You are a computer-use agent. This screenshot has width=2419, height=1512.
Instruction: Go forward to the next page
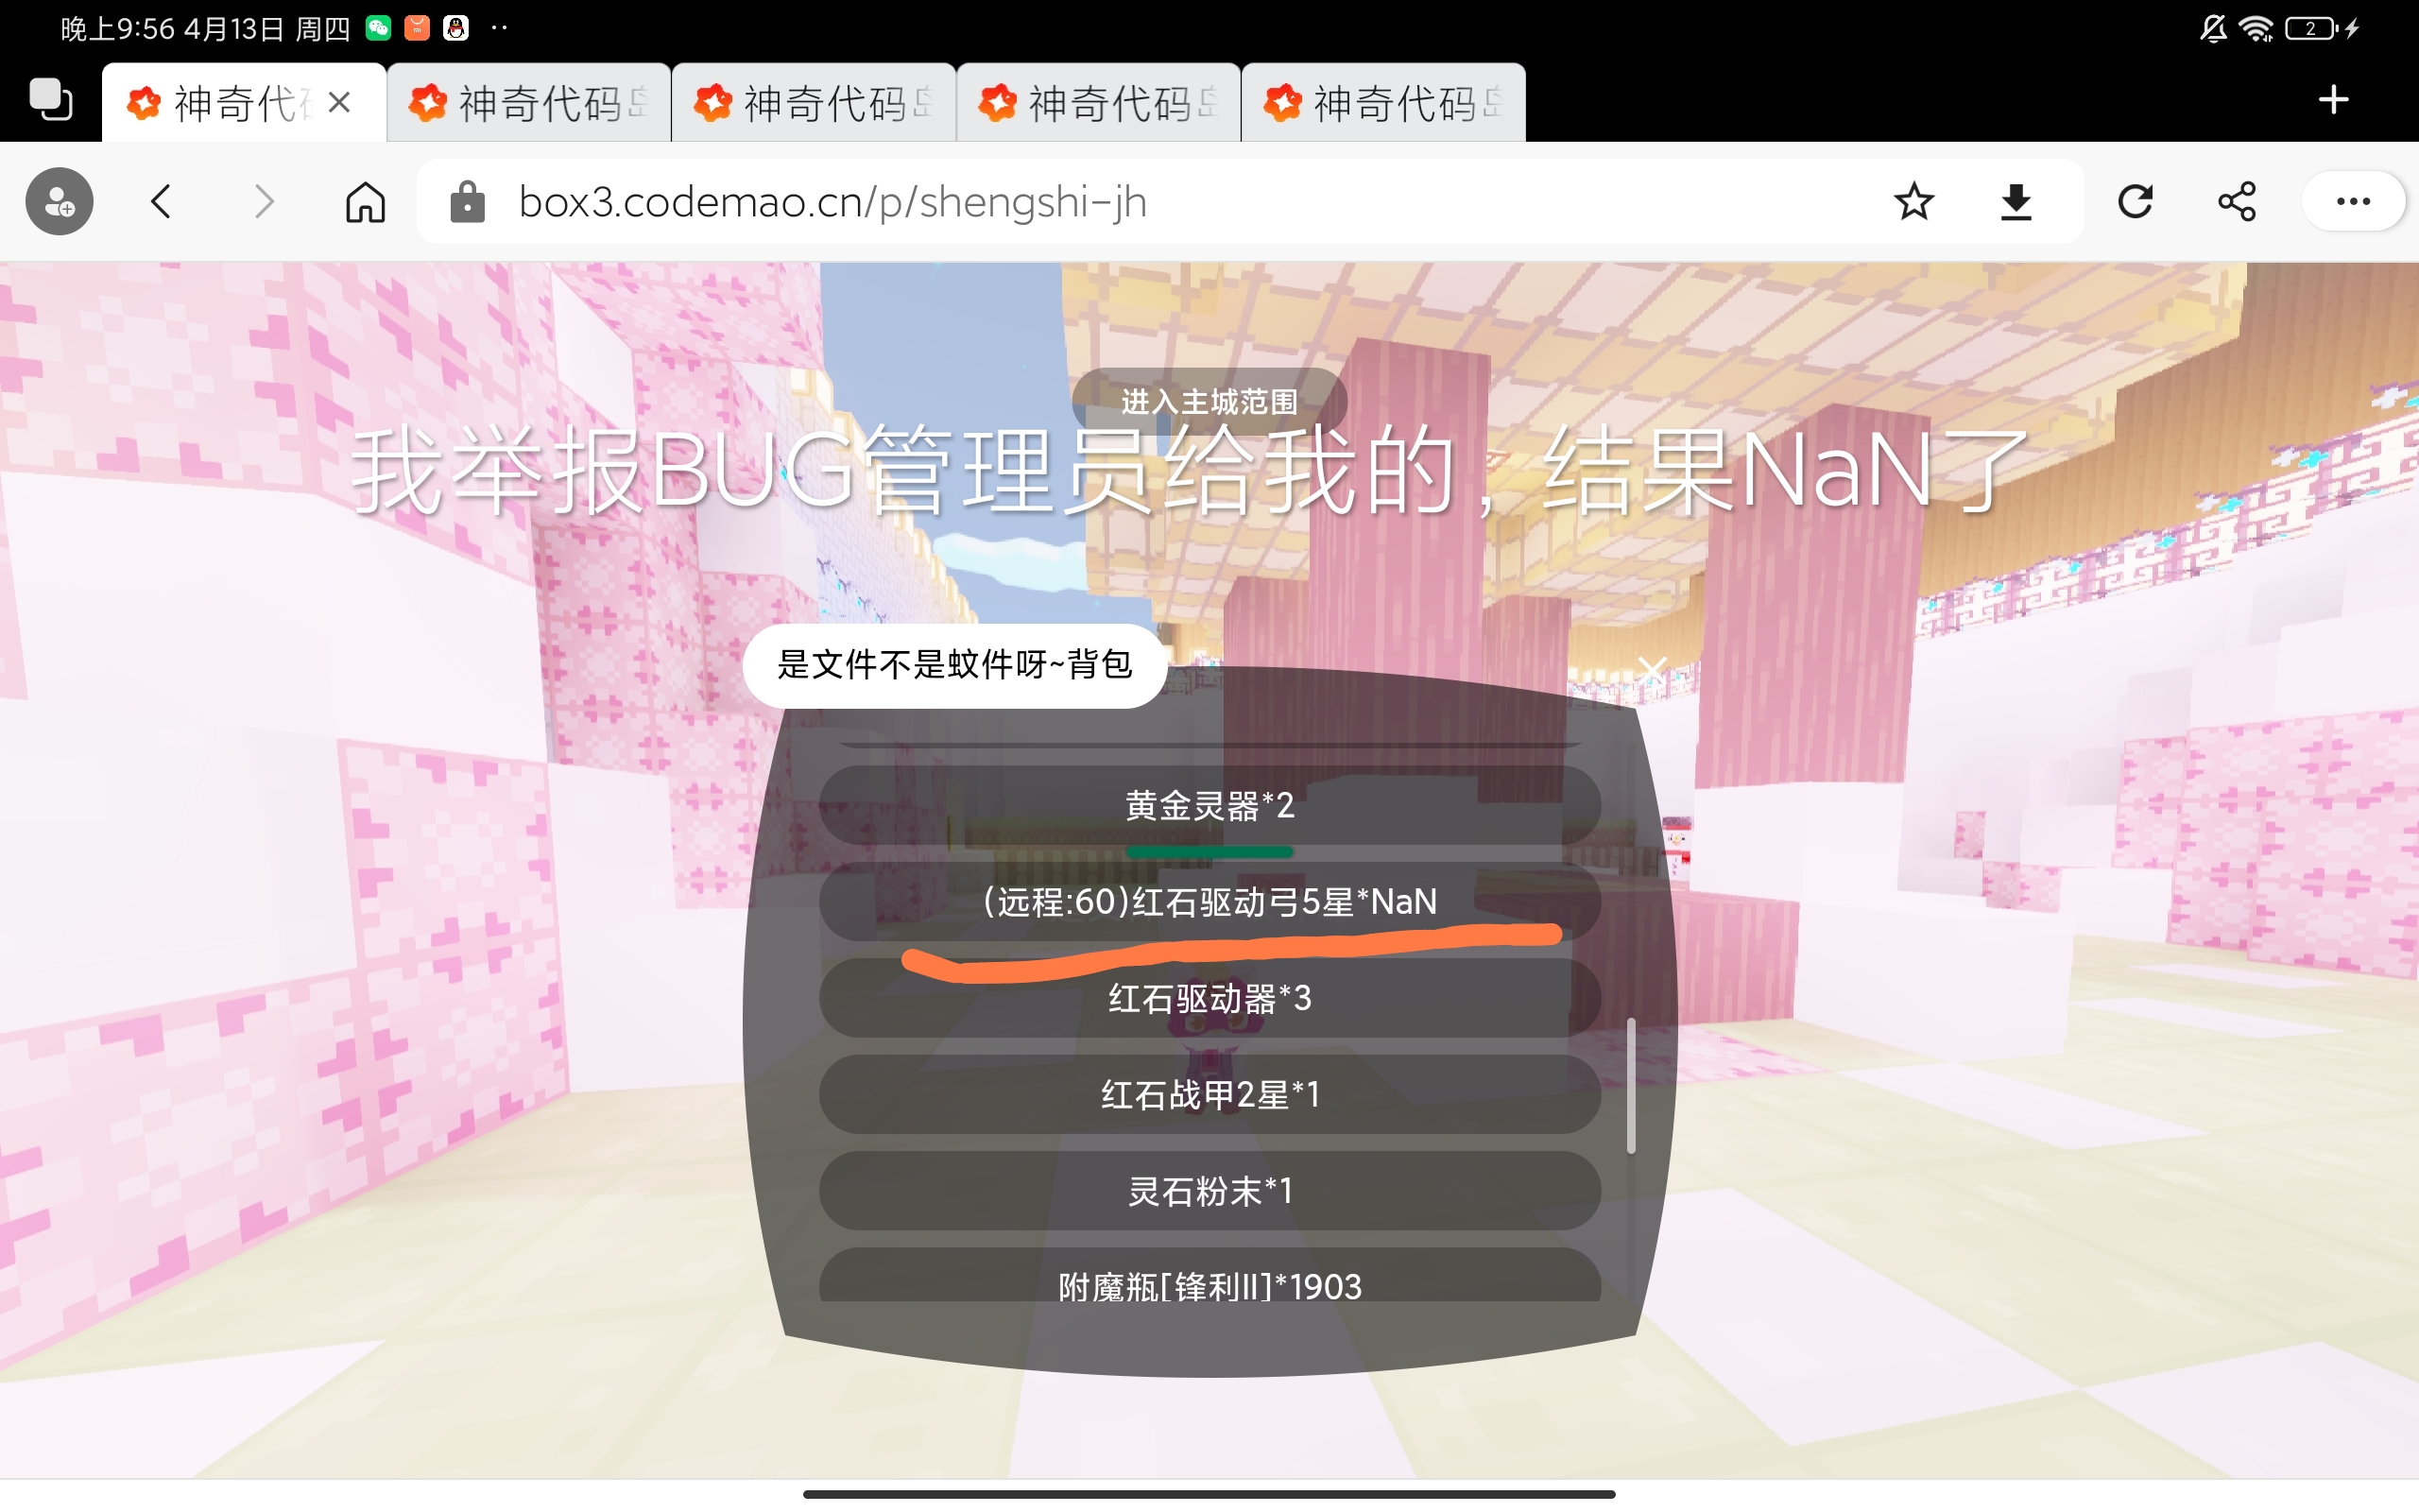tap(263, 201)
